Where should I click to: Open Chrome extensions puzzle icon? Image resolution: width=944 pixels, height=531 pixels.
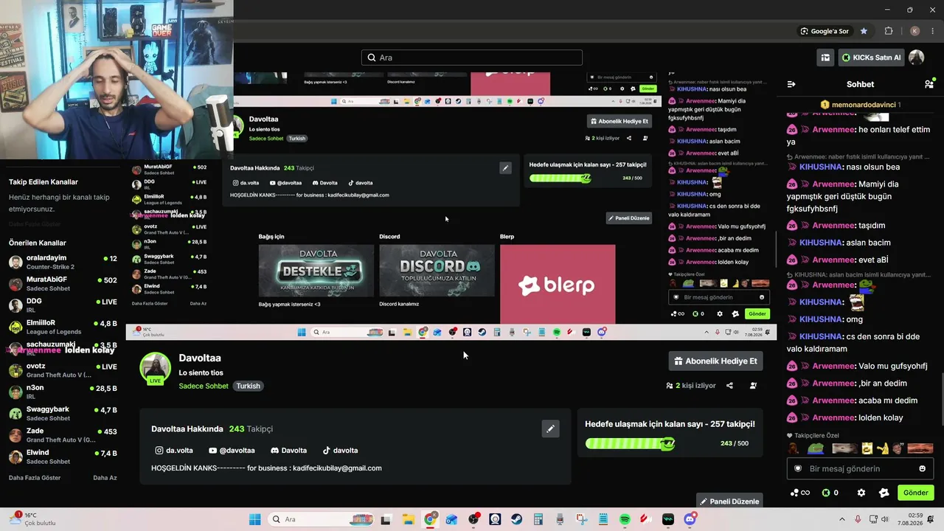889,31
